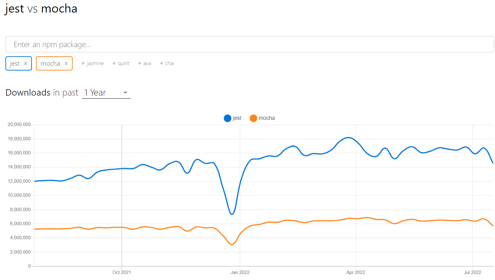Focus the Enter an npm package field
This screenshot has width=495, height=280.
250,44
